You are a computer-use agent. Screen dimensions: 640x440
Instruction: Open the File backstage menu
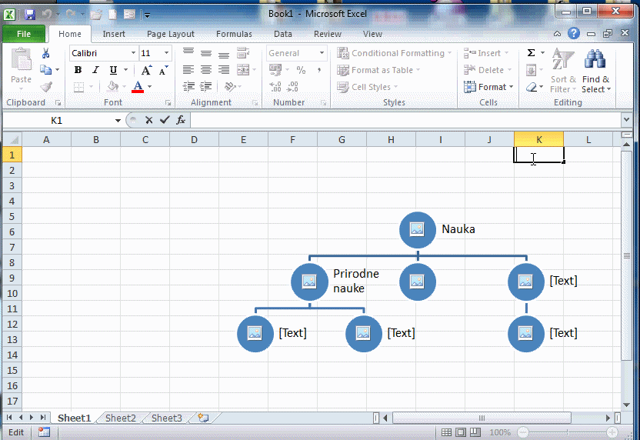click(24, 34)
